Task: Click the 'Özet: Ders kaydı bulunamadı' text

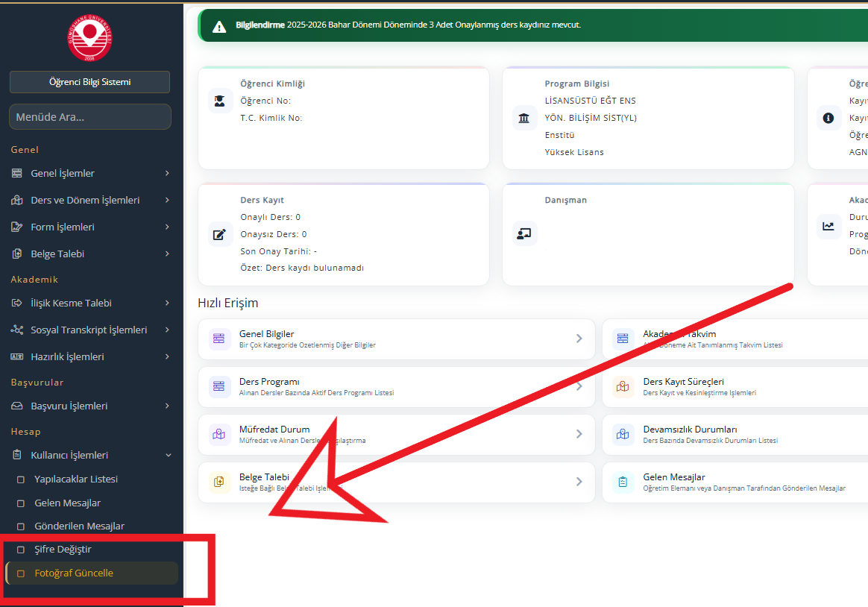Action: (302, 268)
